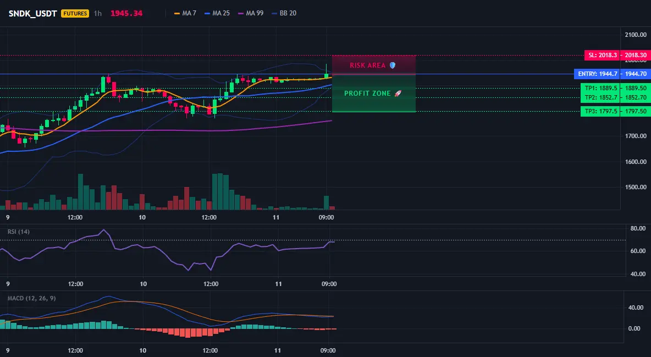Select the TP2: 1852.7 target label

(x=600, y=98)
